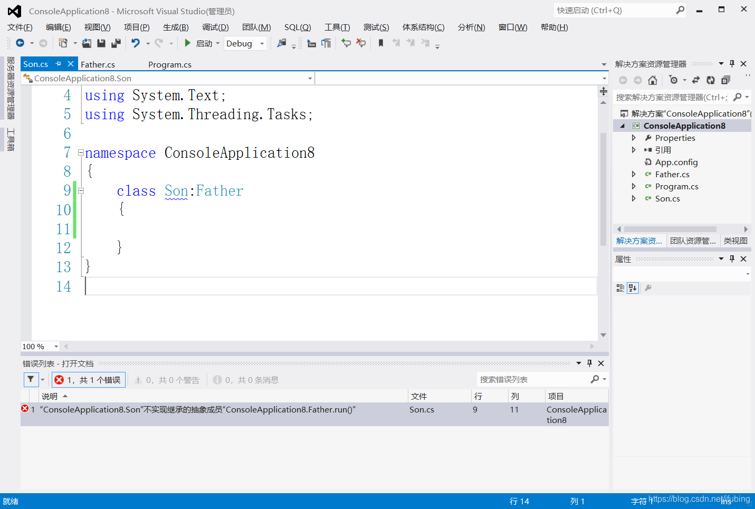Click the 搜索错误列表 search field

533,379
